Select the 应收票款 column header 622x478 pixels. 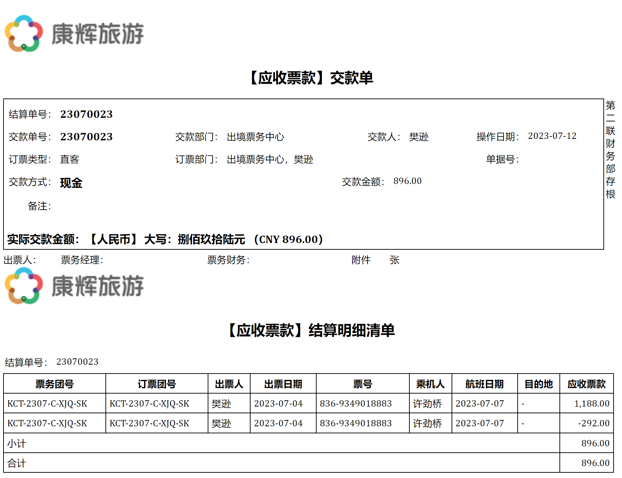[x=586, y=384]
